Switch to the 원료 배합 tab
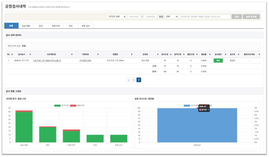 [x=26, y=26]
